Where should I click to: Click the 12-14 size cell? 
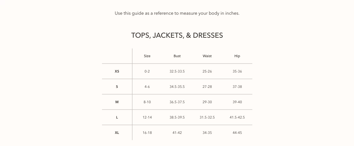tap(147, 117)
